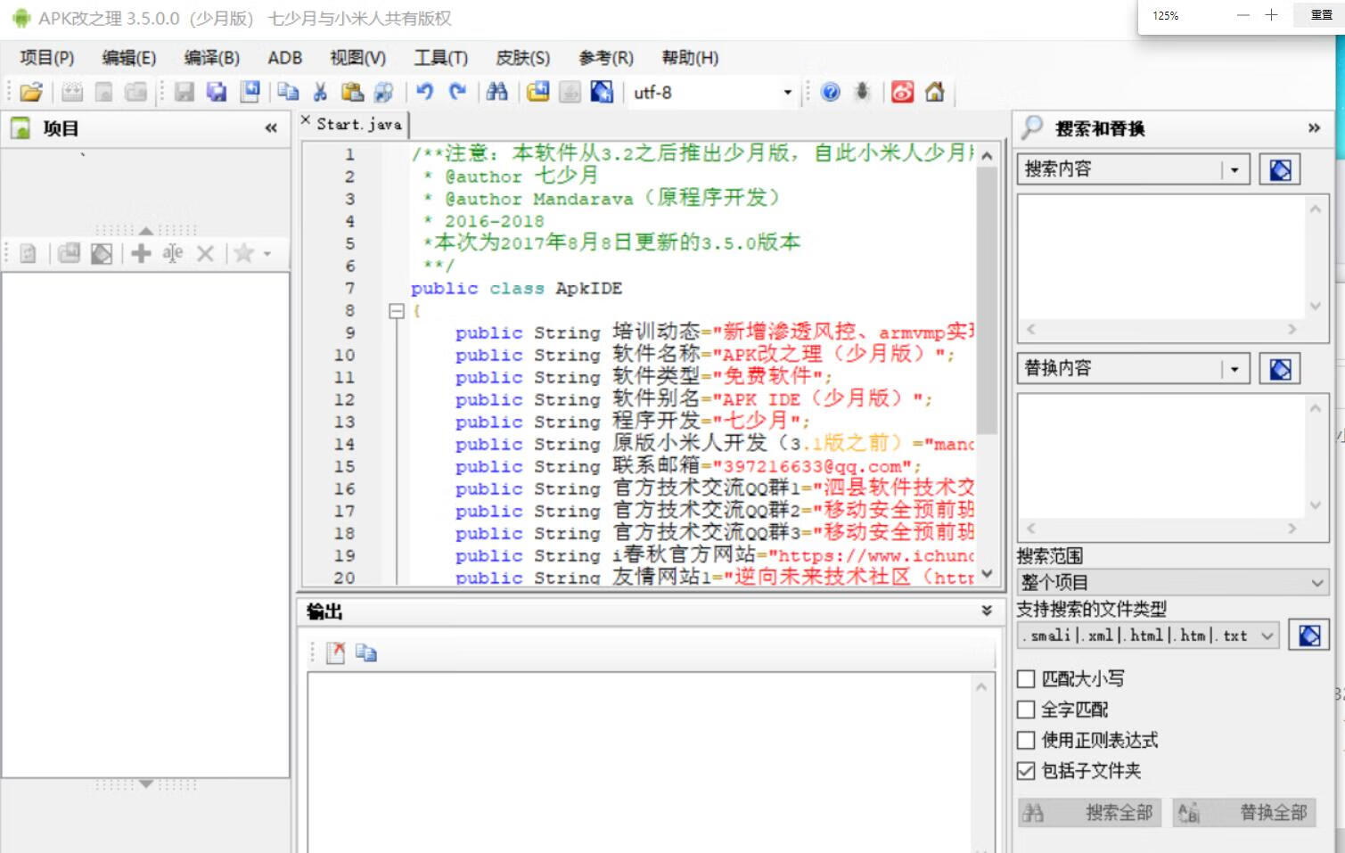Click the 替换全部 button
This screenshot has height=853, width=1345.
pos(1244,812)
